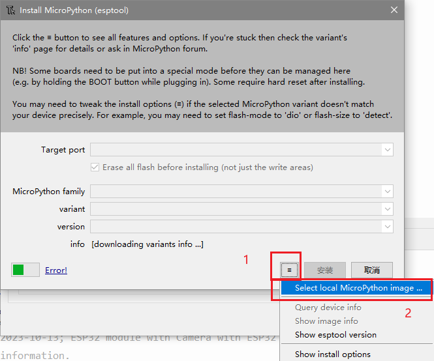Image resolution: width=434 pixels, height=361 pixels.
Task: Click the Erase all flash label text
Action: pos(208,167)
